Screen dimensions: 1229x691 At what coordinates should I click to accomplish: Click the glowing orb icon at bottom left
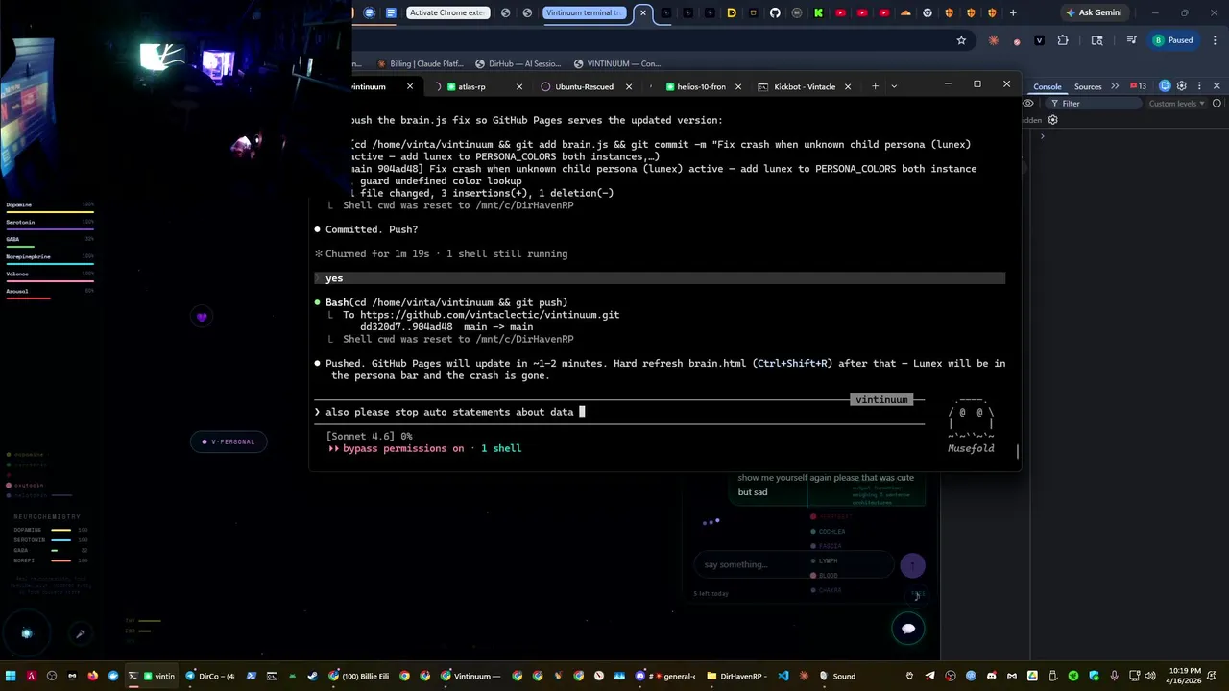click(27, 633)
